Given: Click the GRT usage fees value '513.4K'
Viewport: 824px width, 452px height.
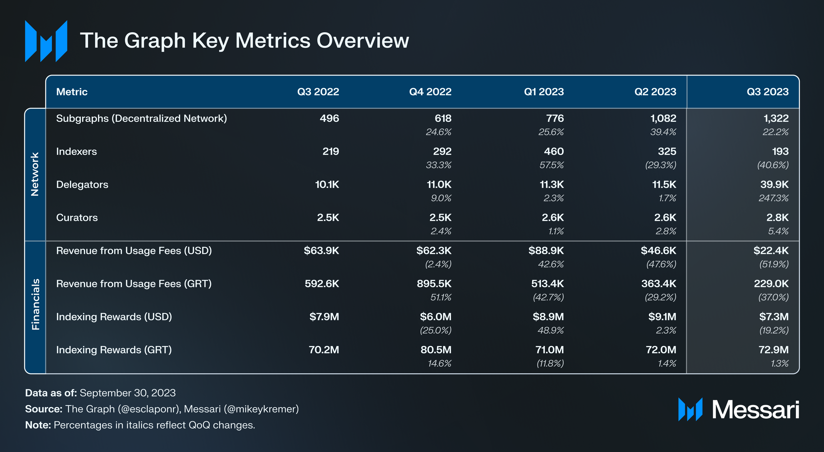Looking at the screenshot, I should click(x=547, y=284).
